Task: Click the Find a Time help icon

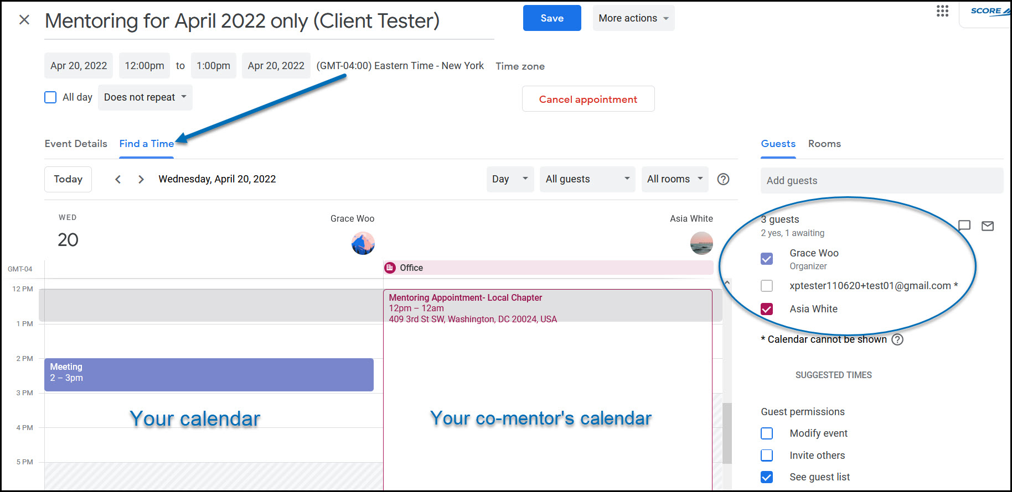Action: 723,179
